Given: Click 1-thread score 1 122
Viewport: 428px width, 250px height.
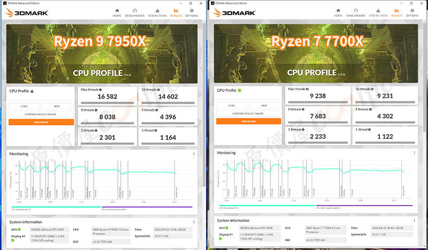Looking at the screenshot, I should [385, 137].
